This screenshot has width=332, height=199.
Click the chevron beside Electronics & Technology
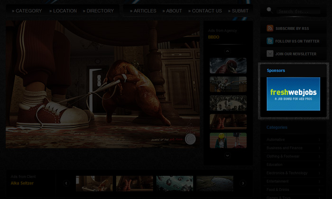pyautogui.click(x=320, y=173)
